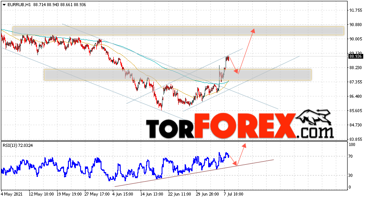Select the 83.855 price axis label
365x199 pixels.
[356, 139]
